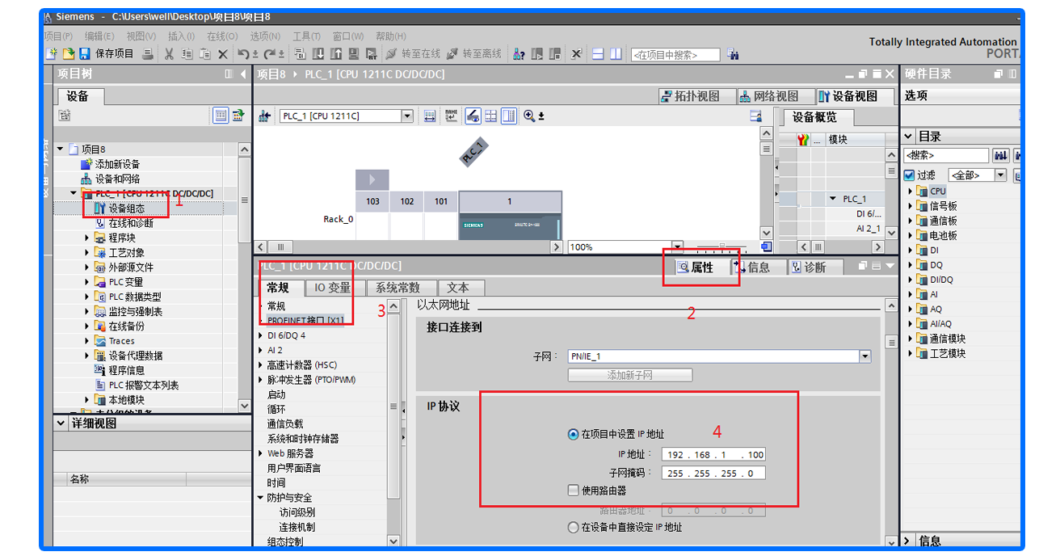Click the save project disk icon
1060x556 pixels.
click(85, 54)
